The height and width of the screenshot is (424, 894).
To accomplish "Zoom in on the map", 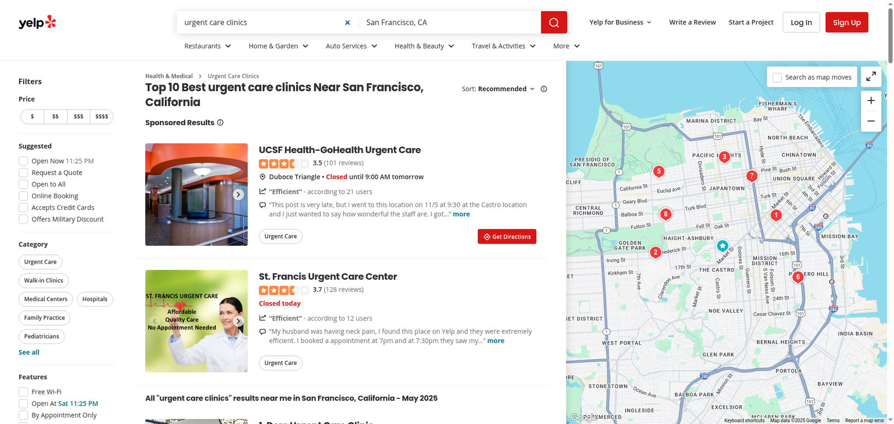I will [x=871, y=101].
